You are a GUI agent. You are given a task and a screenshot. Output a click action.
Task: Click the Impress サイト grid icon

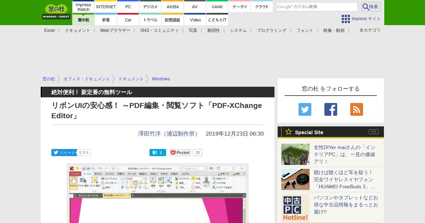click(346, 19)
